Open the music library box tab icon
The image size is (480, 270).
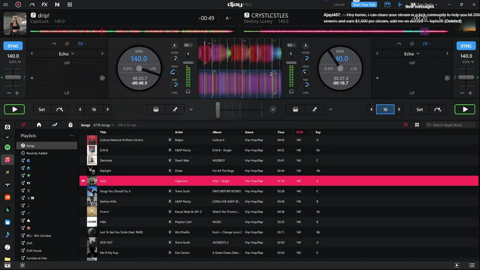pyautogui.click(x=70, y=125)
